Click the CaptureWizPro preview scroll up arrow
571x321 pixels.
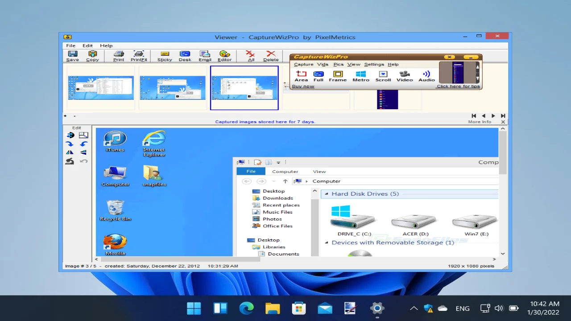click(x=478, y=66)
